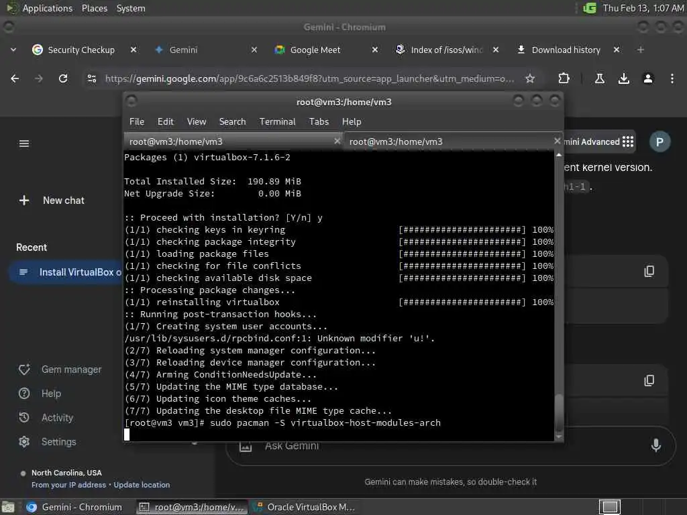The image size is (687, 515).
Task: Click the browser forward arrow
Action: click(39, 78)
